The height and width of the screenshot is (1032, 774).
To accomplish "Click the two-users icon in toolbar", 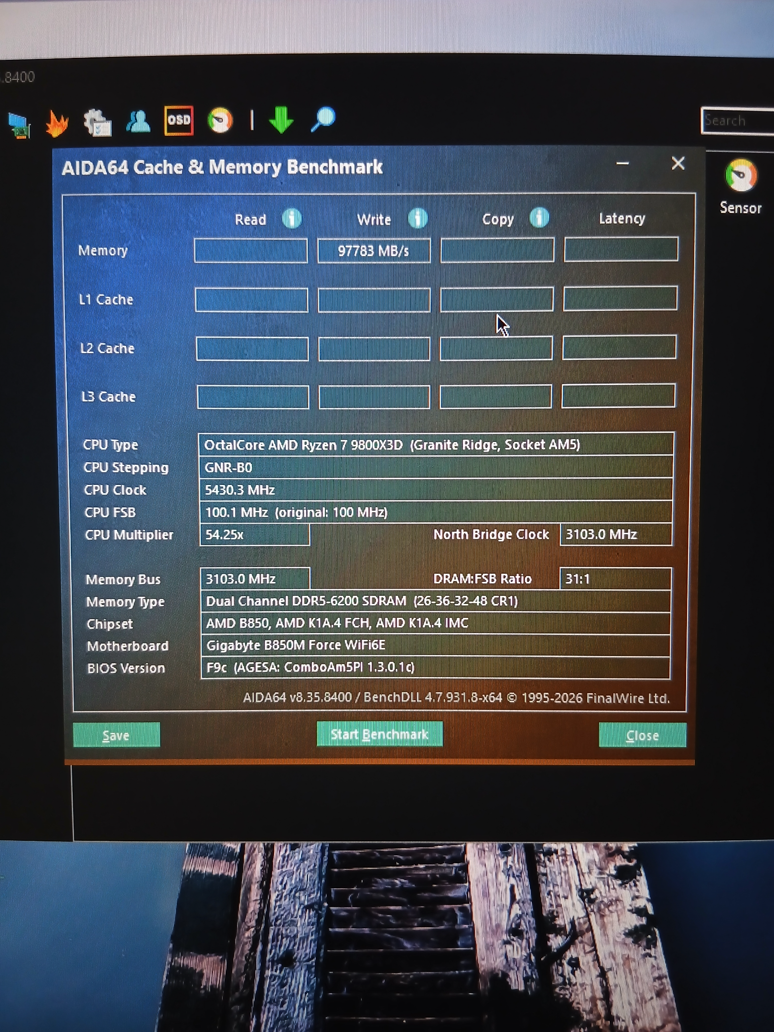I will pyautogui.click(x=138, y=121).
